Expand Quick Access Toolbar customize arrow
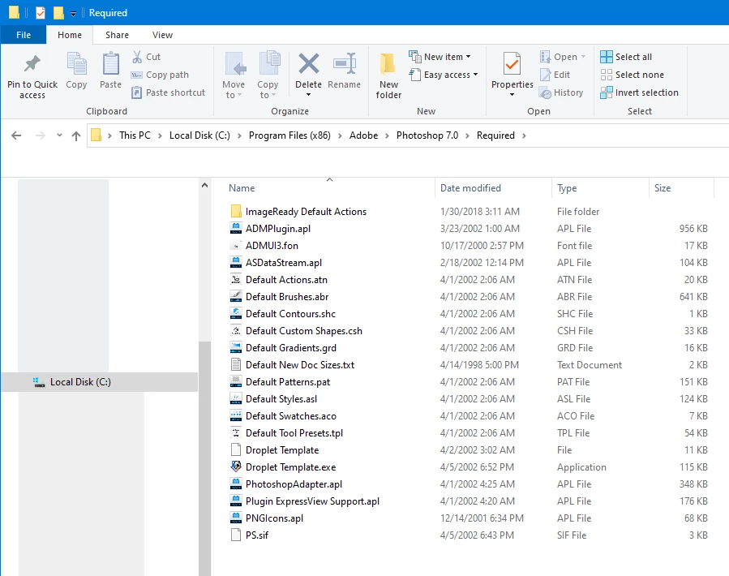This screenshot has width=729, height=576. point(73,14)
